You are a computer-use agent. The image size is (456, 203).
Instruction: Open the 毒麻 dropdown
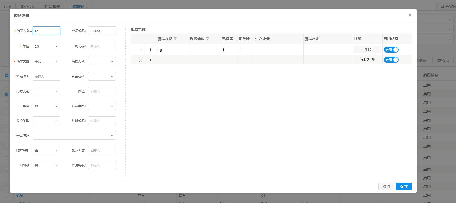[46, 106]
